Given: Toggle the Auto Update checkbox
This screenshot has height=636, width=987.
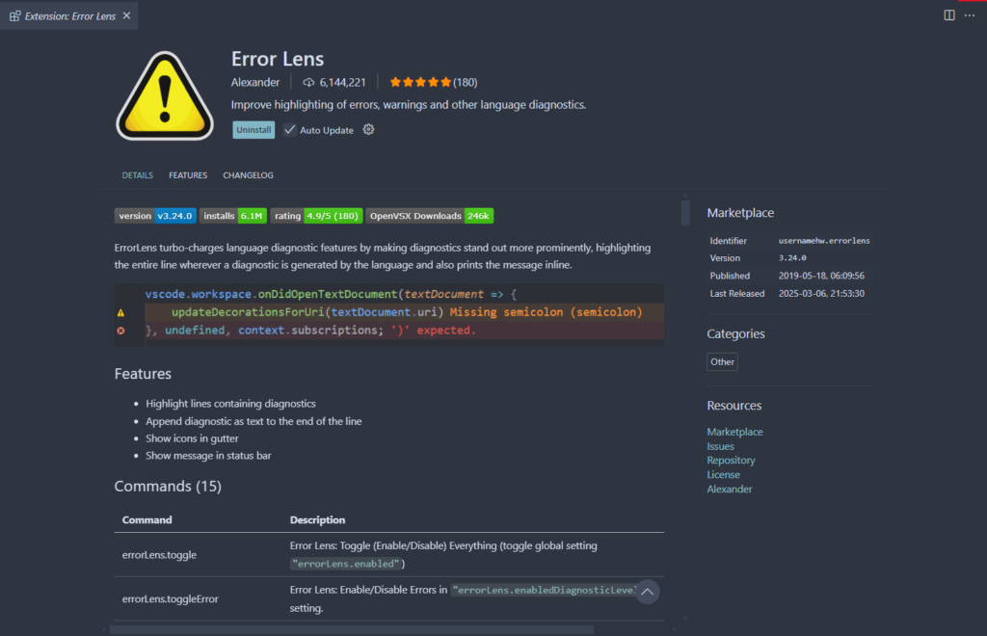Looking at the screenshot, I should [x=289, y=129].
